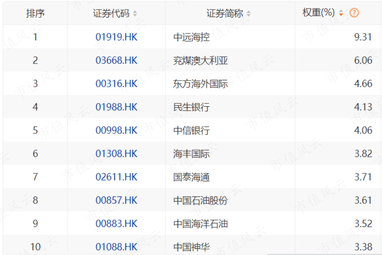Click rank number 1 in 排序 column
The image size is (382, 255).
35,37
